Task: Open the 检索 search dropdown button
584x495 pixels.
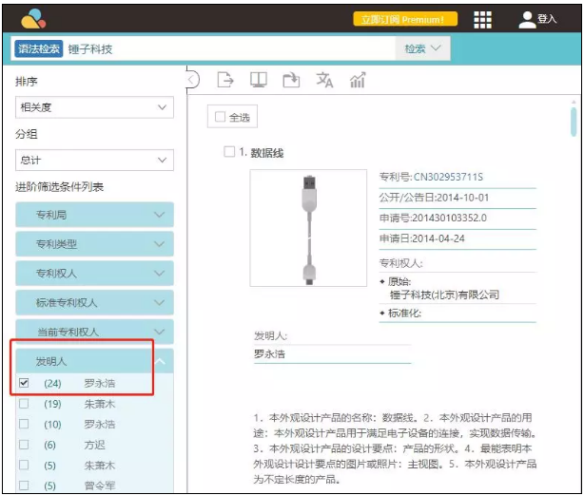Action: pyautogui.click(x=423, y=48)
